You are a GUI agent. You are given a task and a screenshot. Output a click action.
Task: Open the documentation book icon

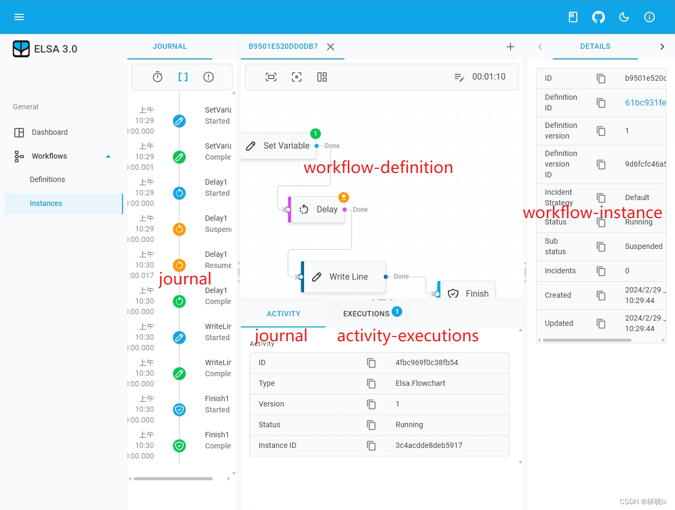[573, 17]
